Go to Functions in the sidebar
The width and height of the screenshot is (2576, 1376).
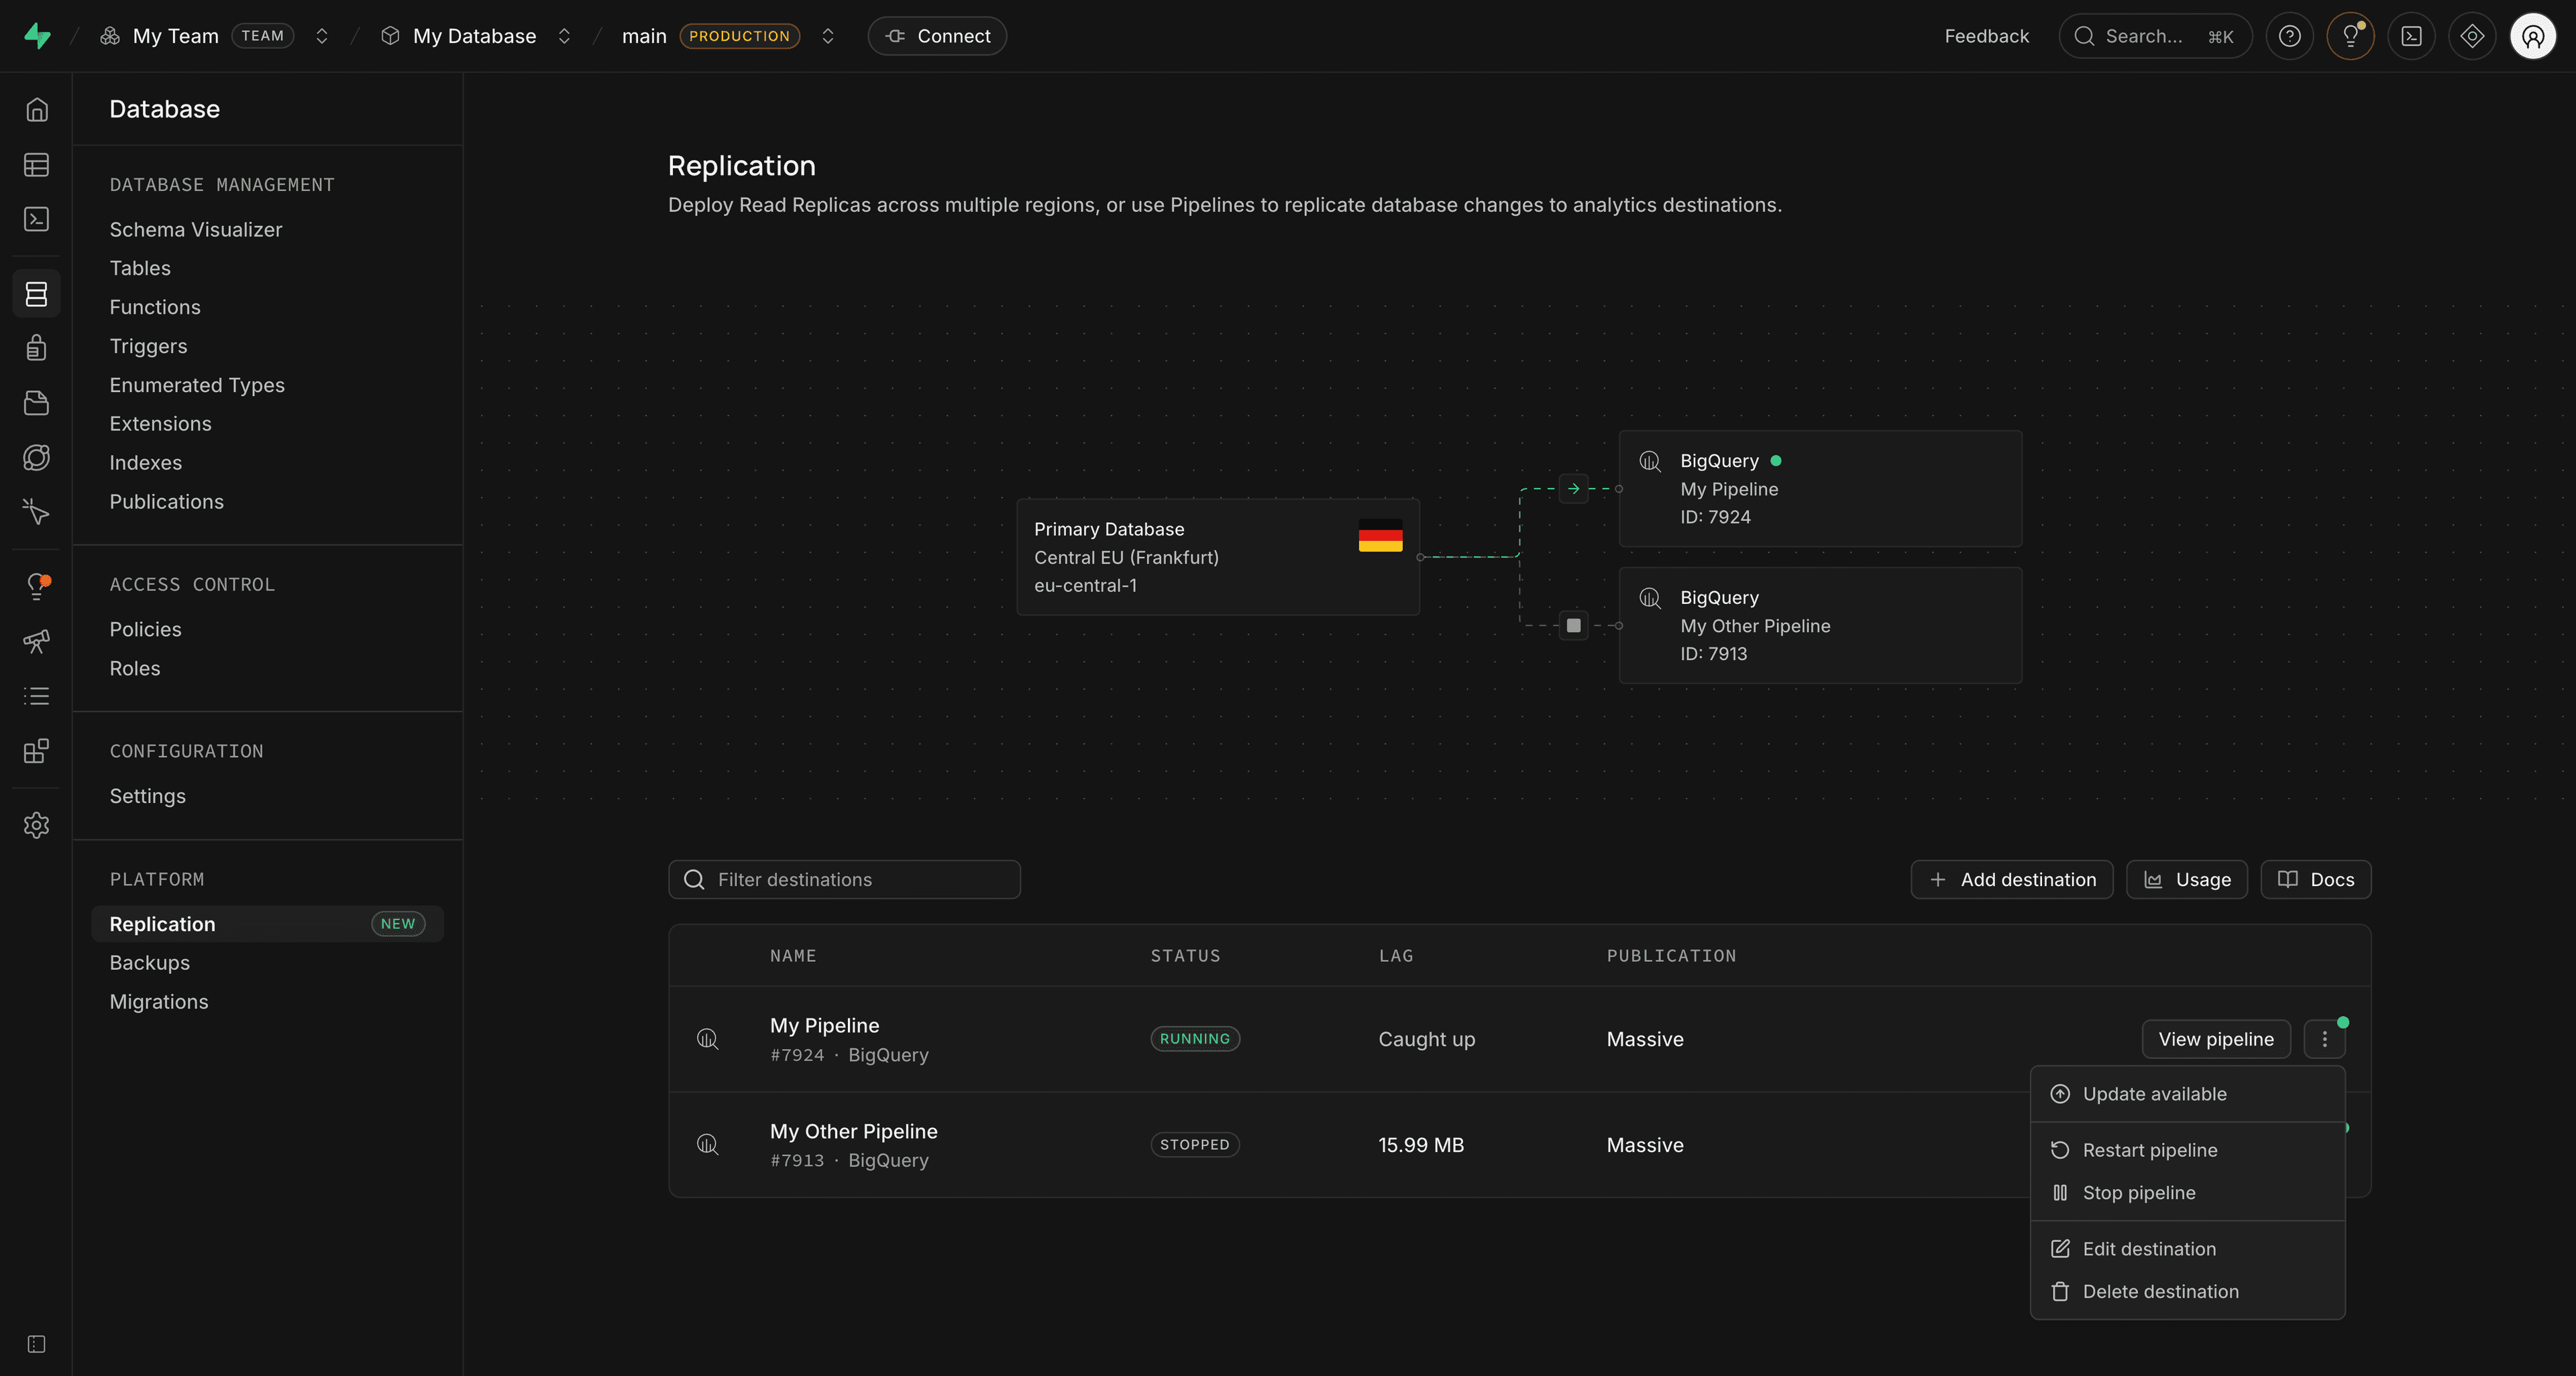(x=155, y=308)
